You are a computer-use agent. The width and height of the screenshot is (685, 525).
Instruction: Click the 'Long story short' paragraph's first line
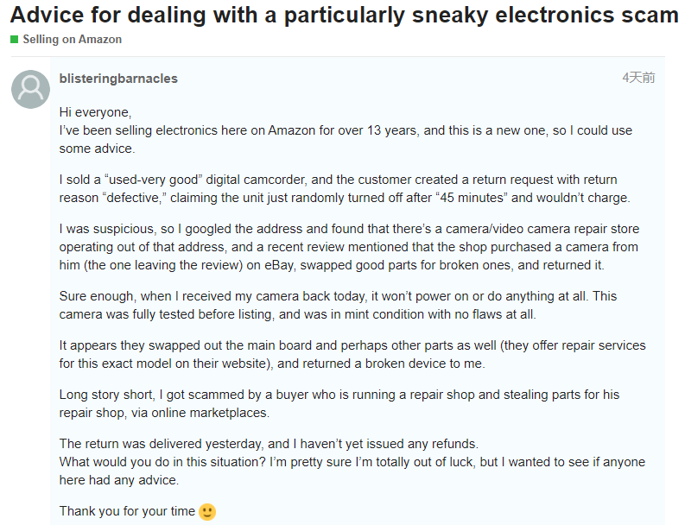click(339, 395)
